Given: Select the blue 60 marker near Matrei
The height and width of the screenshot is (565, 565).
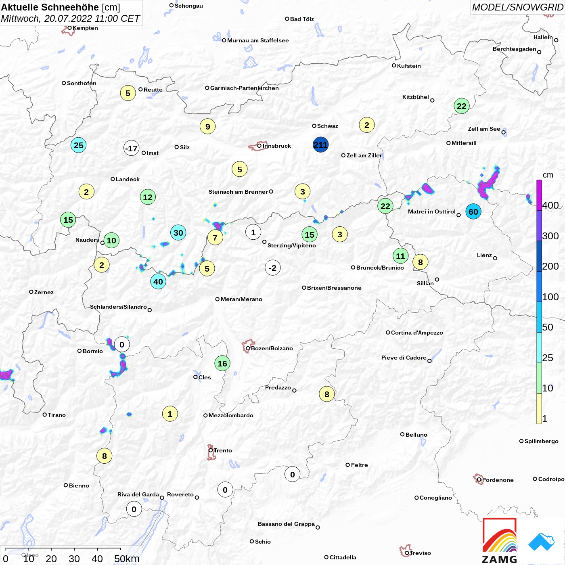Looking at the screenshot, I should (x=473, y=211).
